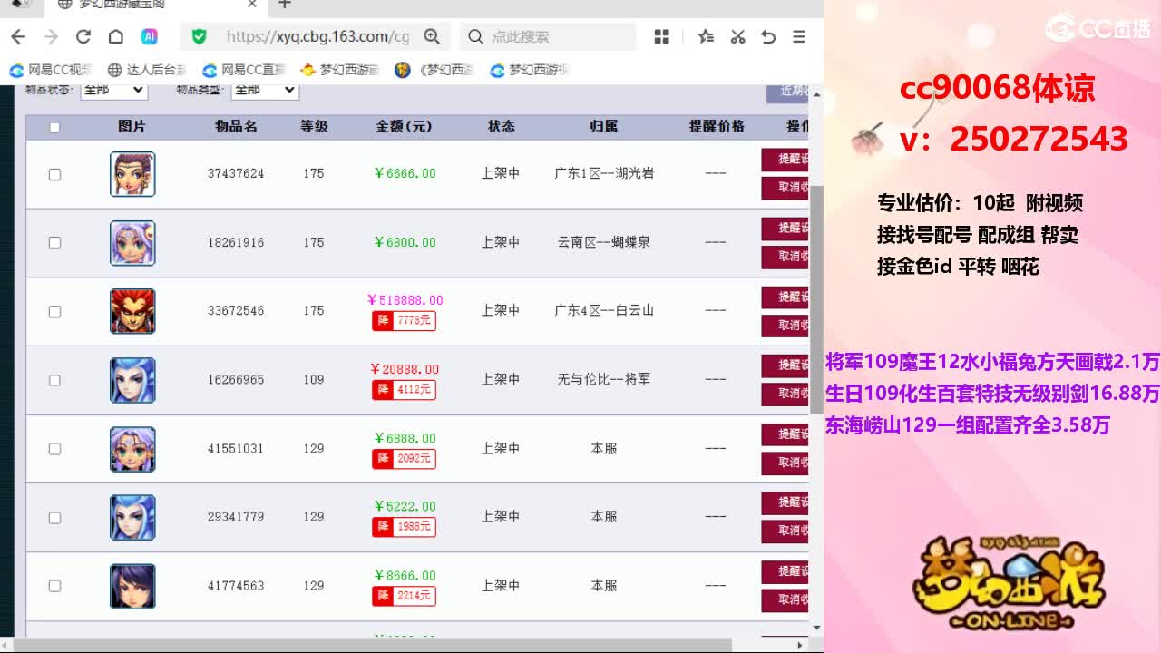The width and height of the screenshot is (1161, 653).
Task: Check the box for item 37437624
Action: [x=54, y=174]
